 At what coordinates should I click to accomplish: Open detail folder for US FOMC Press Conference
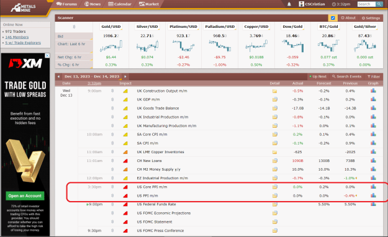pos(274,231)
